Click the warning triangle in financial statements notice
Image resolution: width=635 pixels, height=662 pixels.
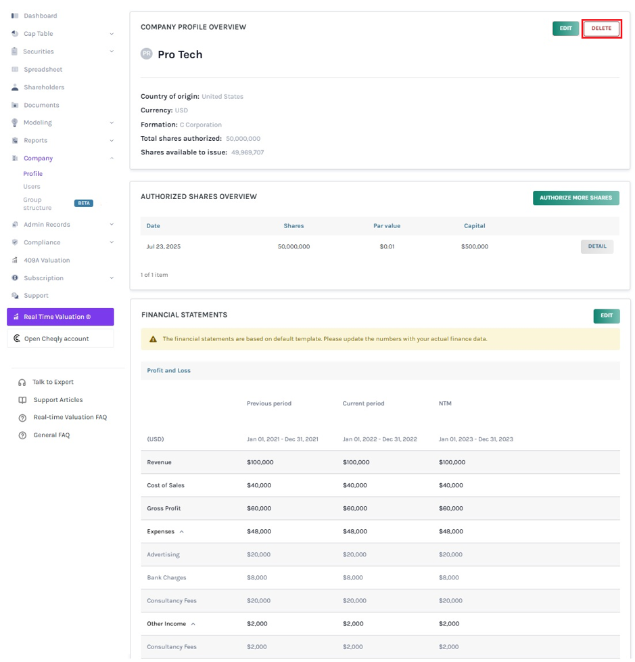click(x=153, y=339)
